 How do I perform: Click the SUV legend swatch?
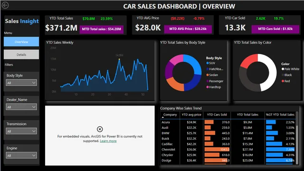point(208,63)
